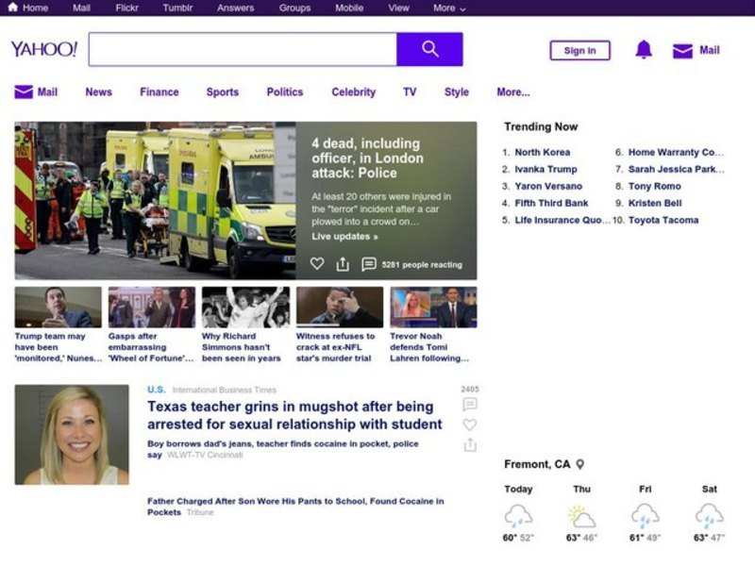Open the comment icon on the Texas teacher article
The height and width of the screenshot is (566, 755).
pyautogui.click(x=470, y=405)
